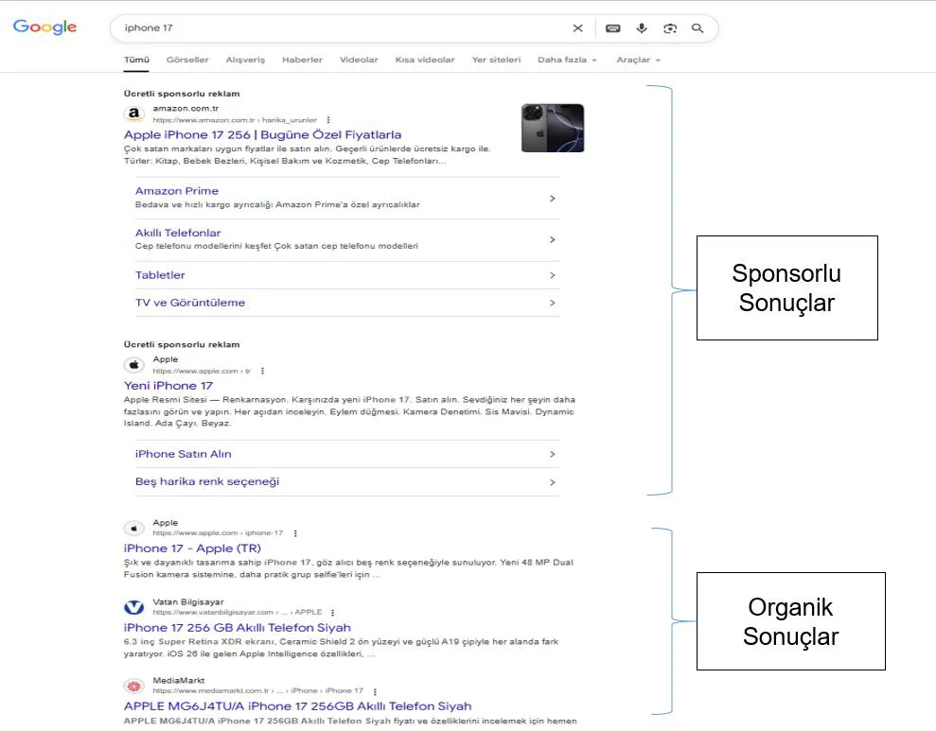Click the Google logo

[44, 26]
